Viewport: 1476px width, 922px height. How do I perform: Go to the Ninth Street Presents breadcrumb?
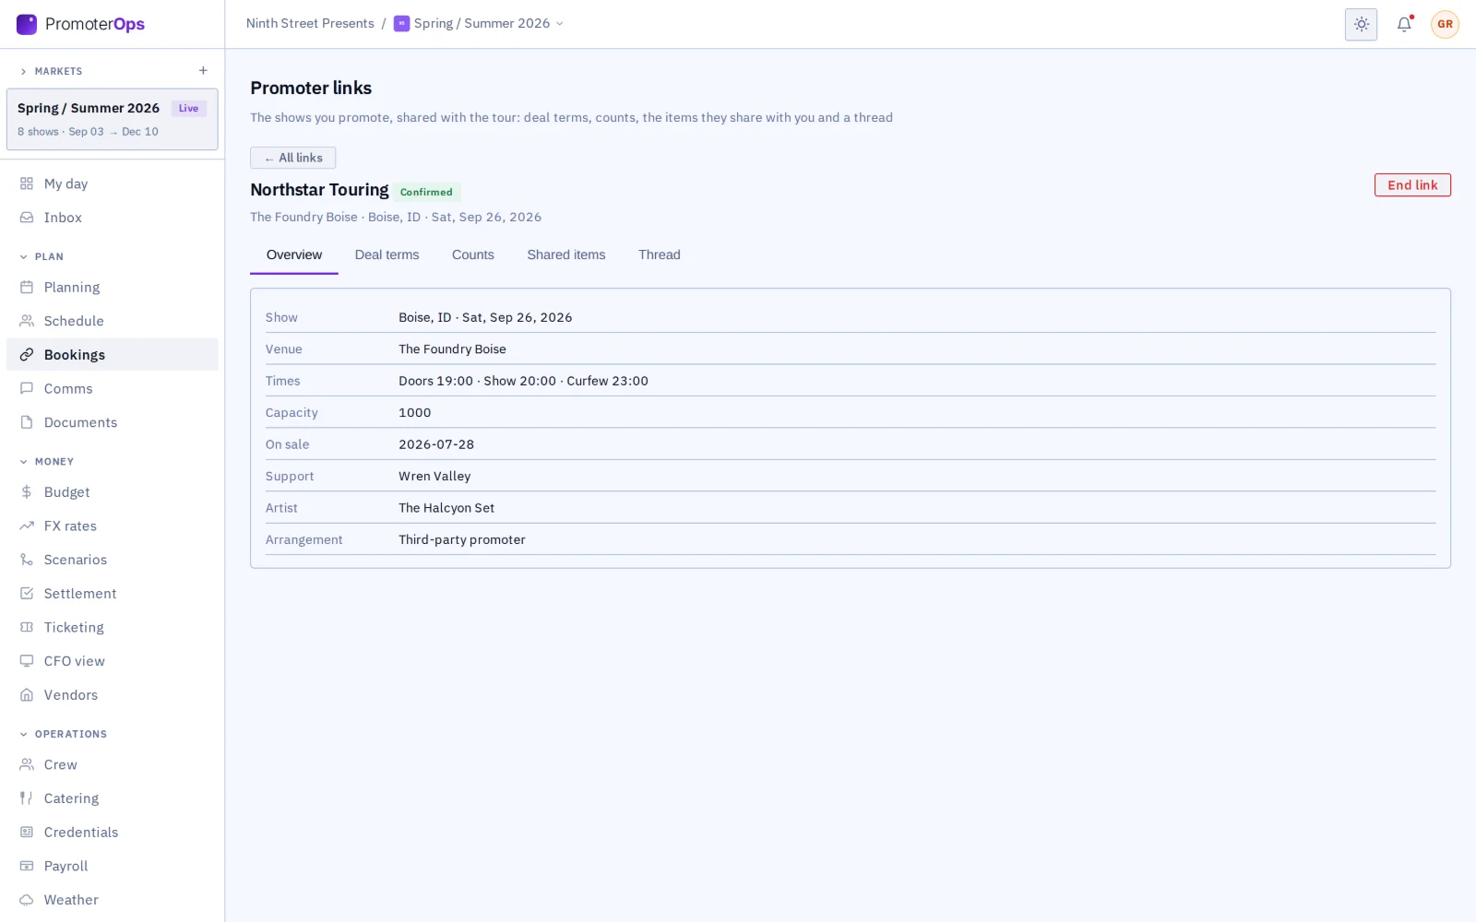[310, 24]
